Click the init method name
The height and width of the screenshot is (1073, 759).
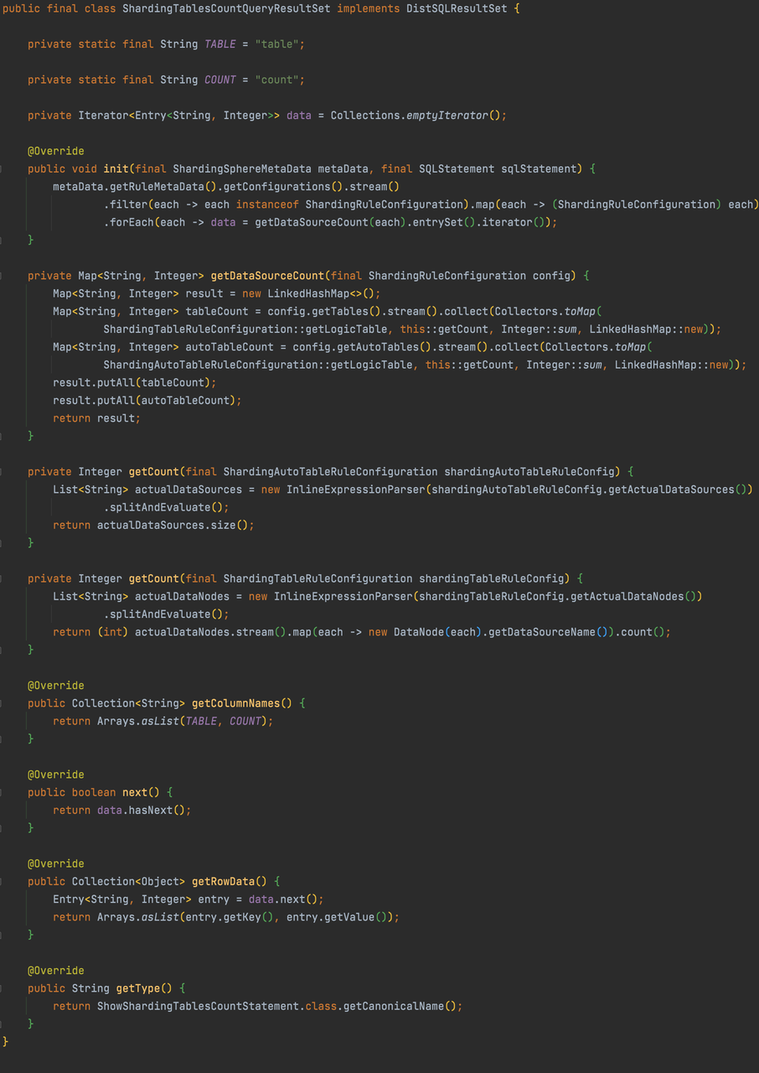[x=116, y=168]
